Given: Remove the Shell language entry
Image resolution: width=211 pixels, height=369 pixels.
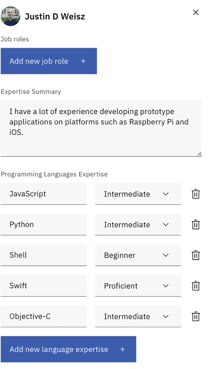Looking at the screenshot, I should pos(196,255).
